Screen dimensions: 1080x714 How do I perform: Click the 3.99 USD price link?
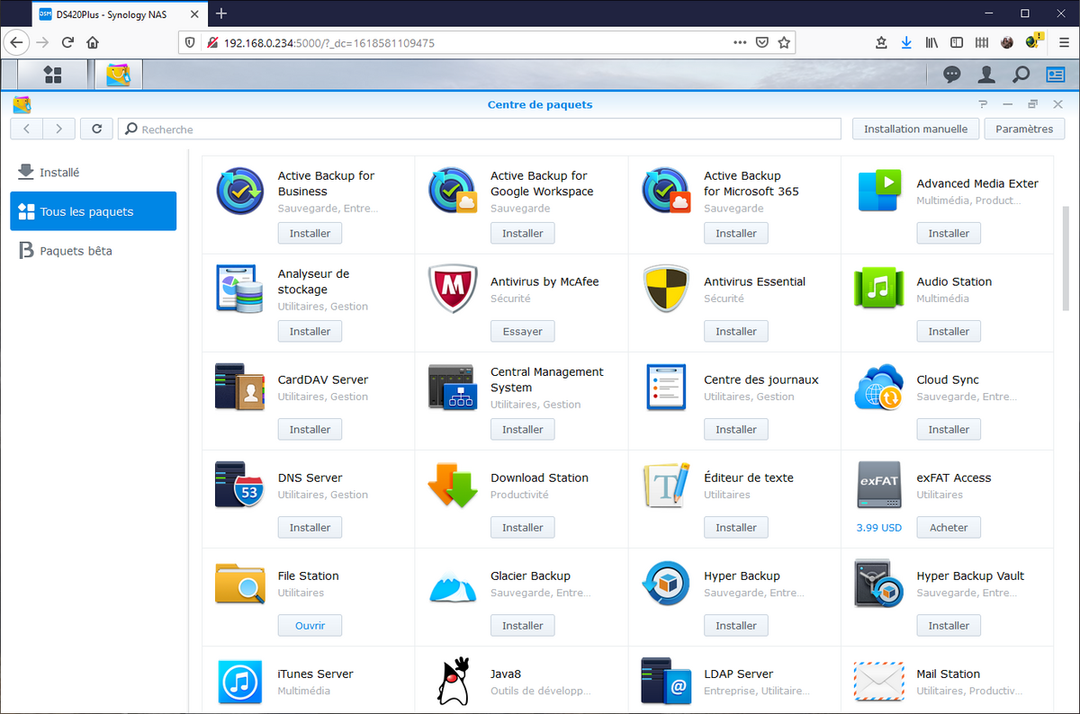[x=879, y=527]
